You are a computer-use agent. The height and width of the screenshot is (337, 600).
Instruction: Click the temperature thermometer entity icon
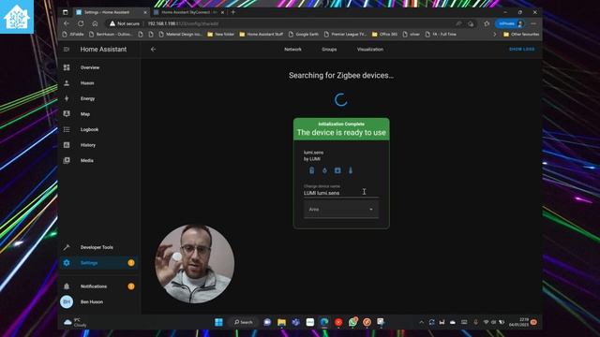[x=351, y=170]
